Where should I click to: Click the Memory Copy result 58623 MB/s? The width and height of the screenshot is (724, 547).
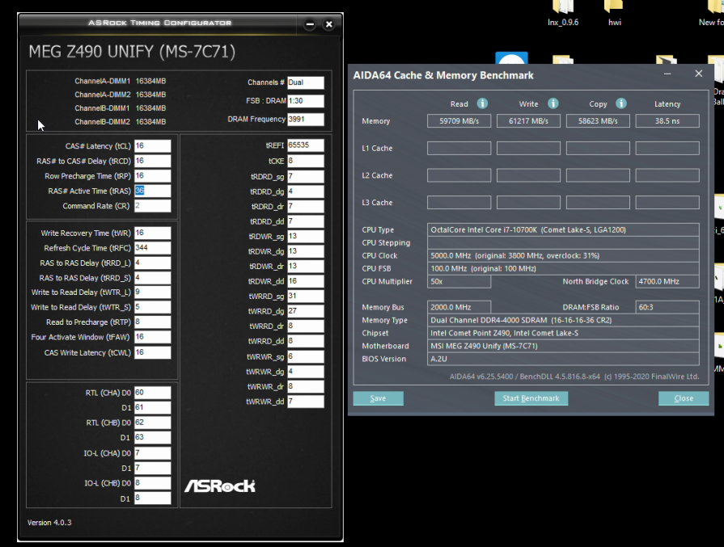[598, 121]
